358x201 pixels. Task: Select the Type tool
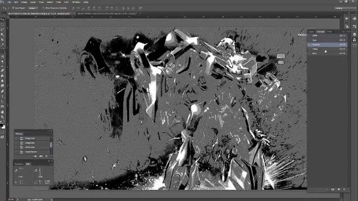coord(2,97)
